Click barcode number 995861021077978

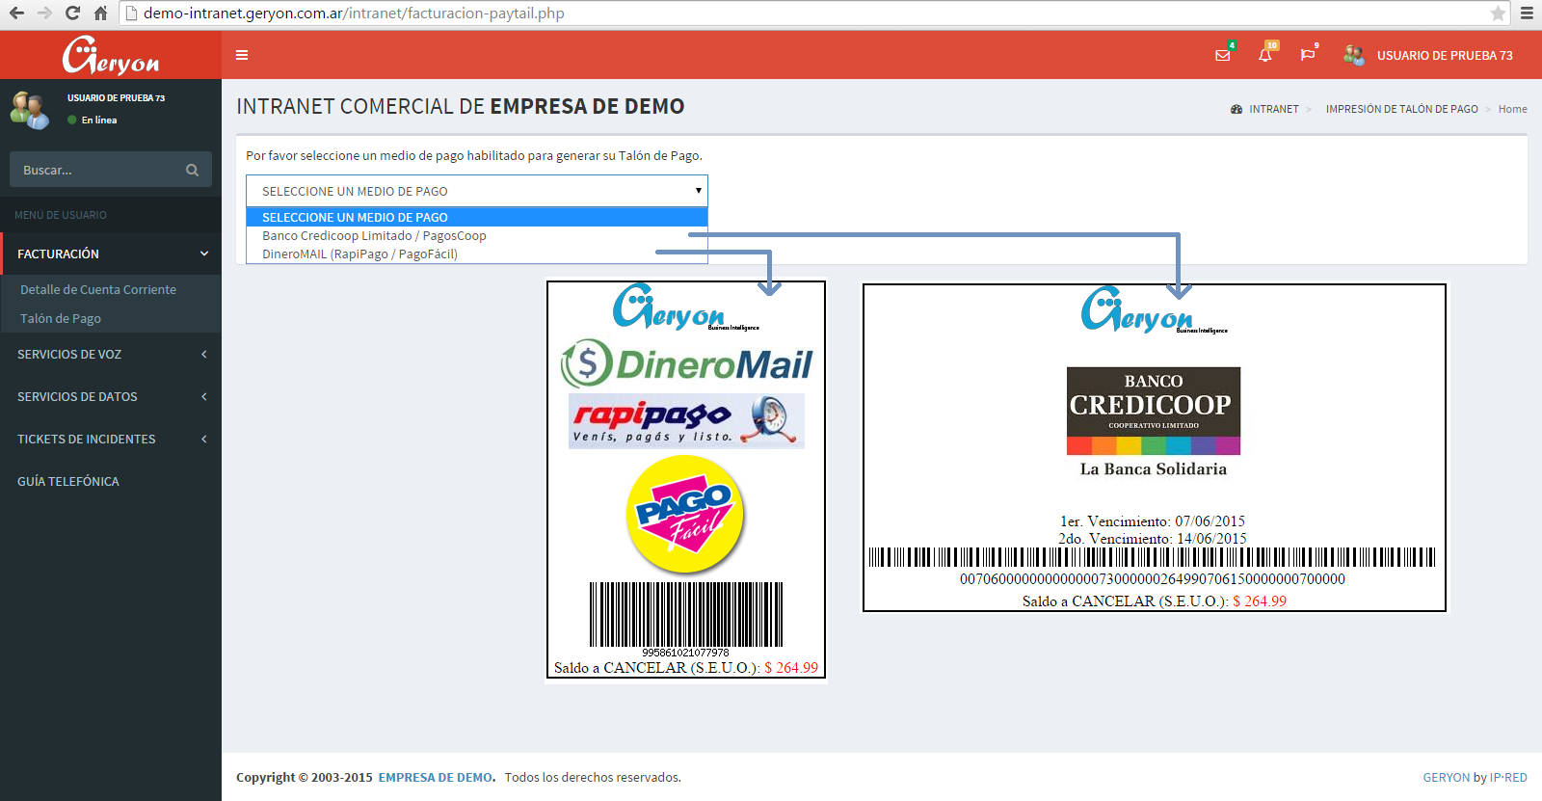(685, 653)
